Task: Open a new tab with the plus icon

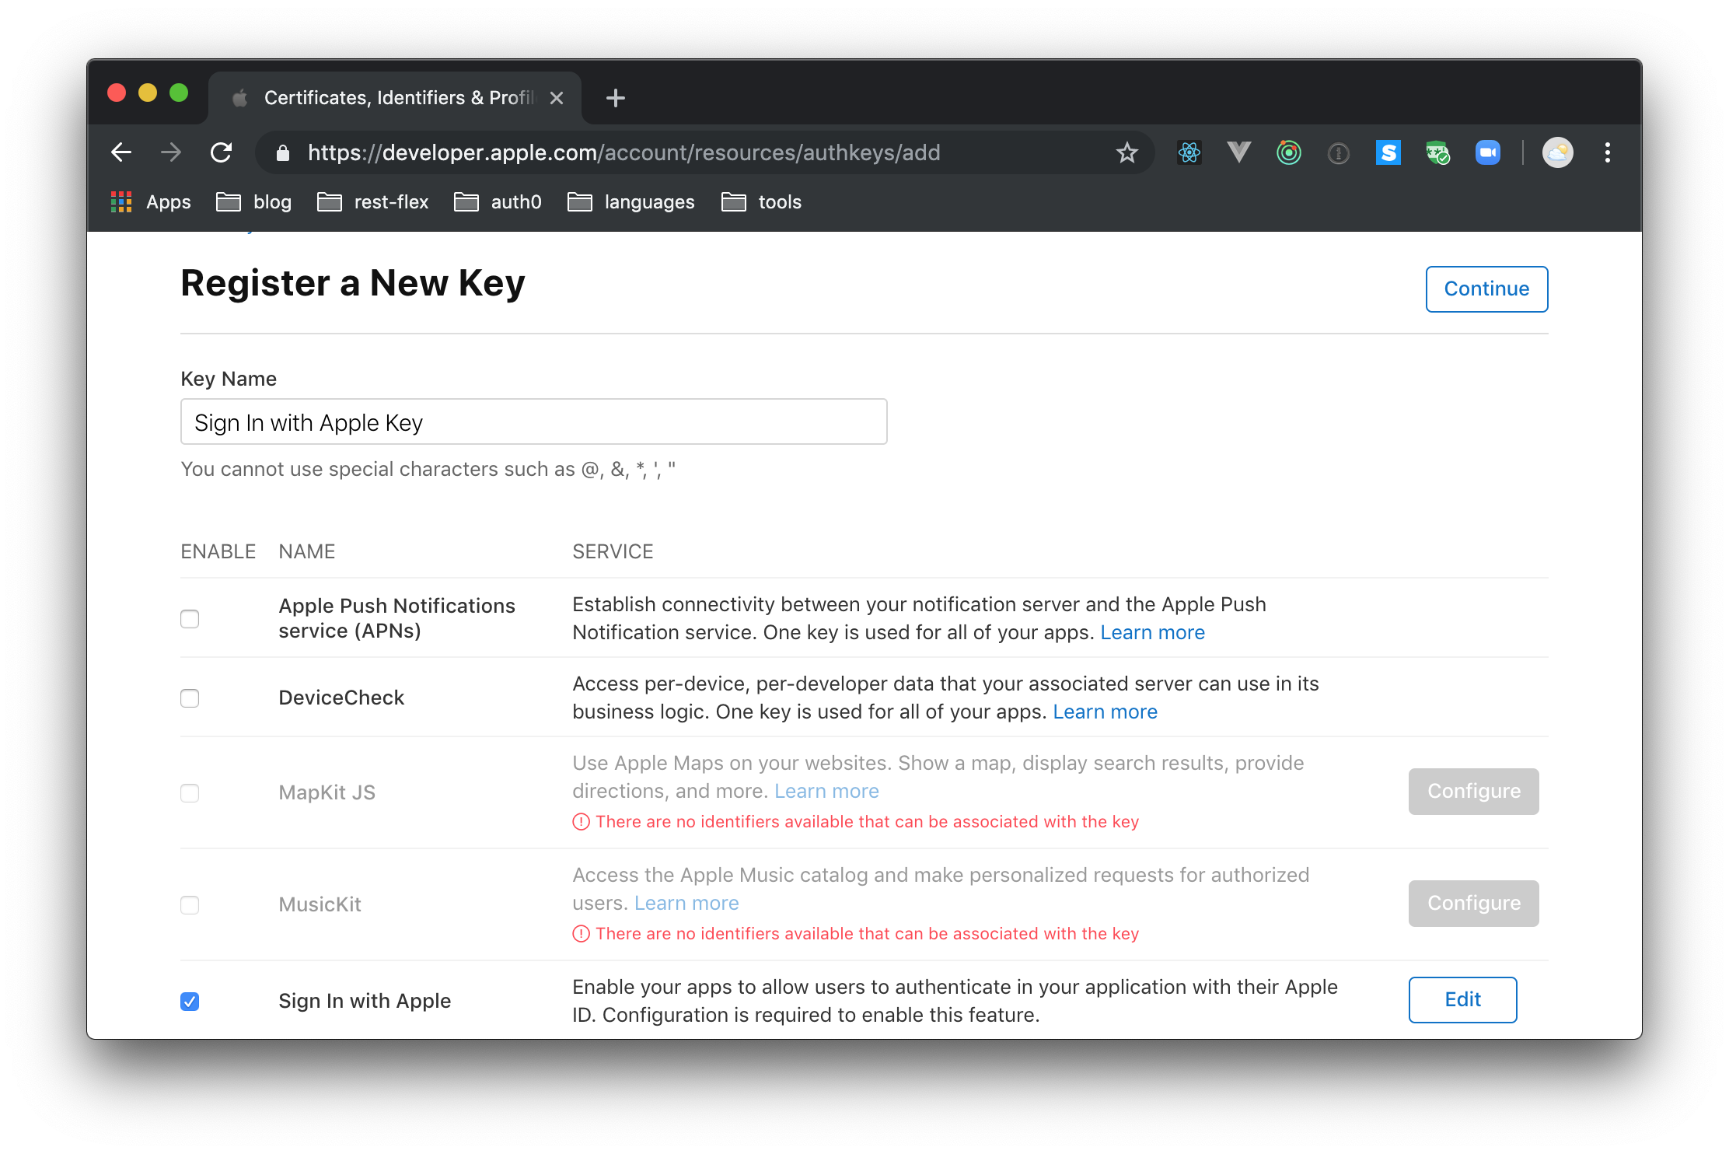Action: [616, 98]
